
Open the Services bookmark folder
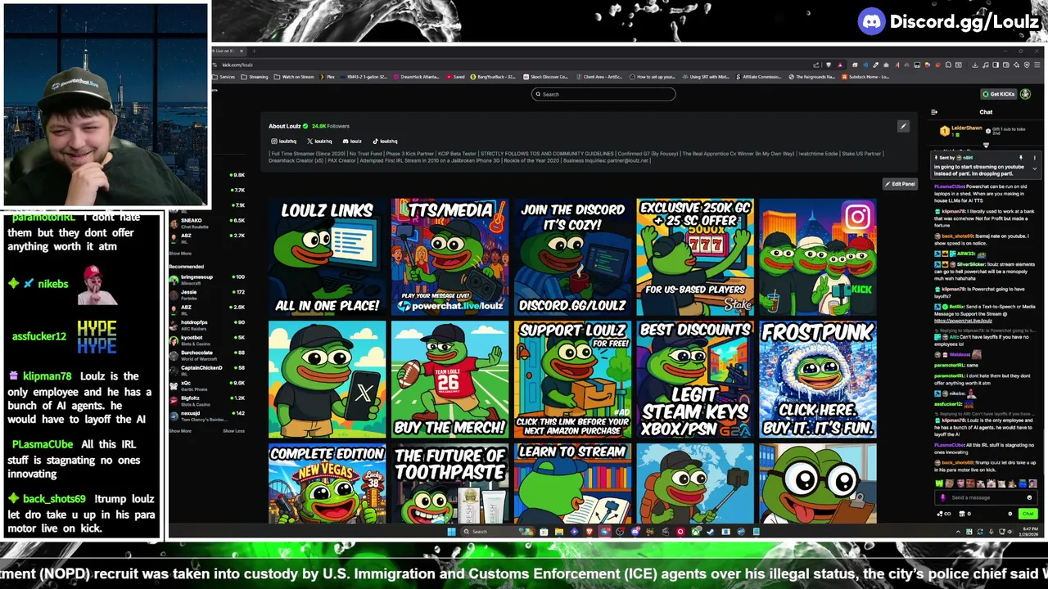pos(224,77)
